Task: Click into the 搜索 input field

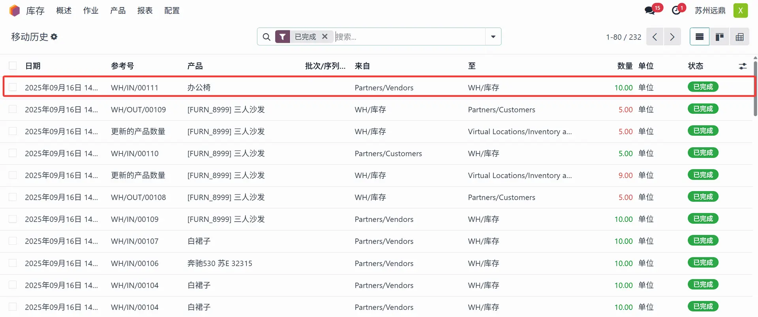Action: [409, 37]
